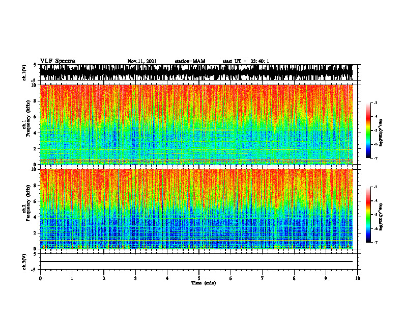This screenshot has height=312, width=403.
Task: Click the "-3" label on ch.1 color bar
Action: pos(376,102)
